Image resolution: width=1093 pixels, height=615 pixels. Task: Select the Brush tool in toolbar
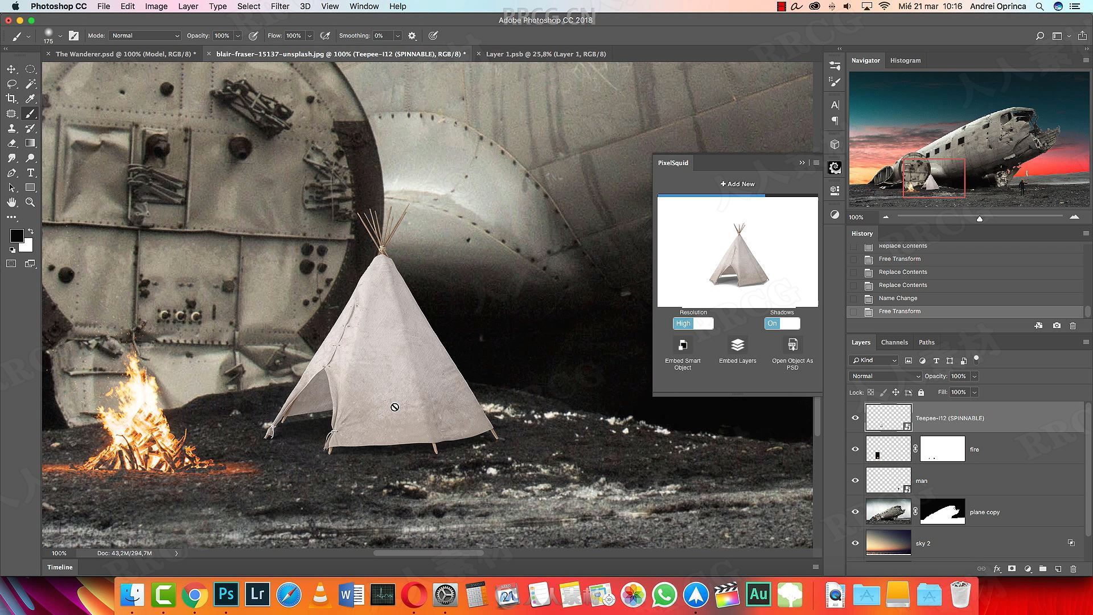click(30, 113)
